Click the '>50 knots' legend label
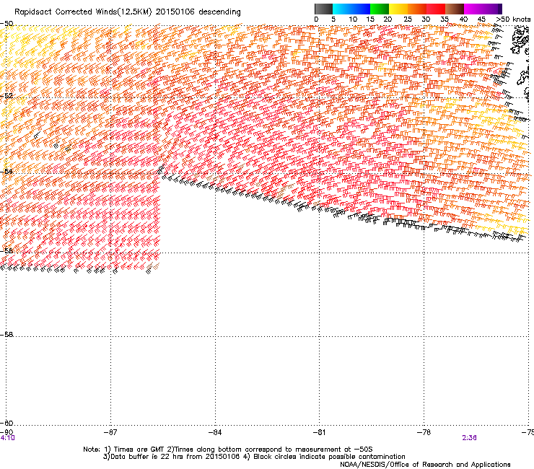The height and width of the screenshot is (469, 534). tap(513, 19)
